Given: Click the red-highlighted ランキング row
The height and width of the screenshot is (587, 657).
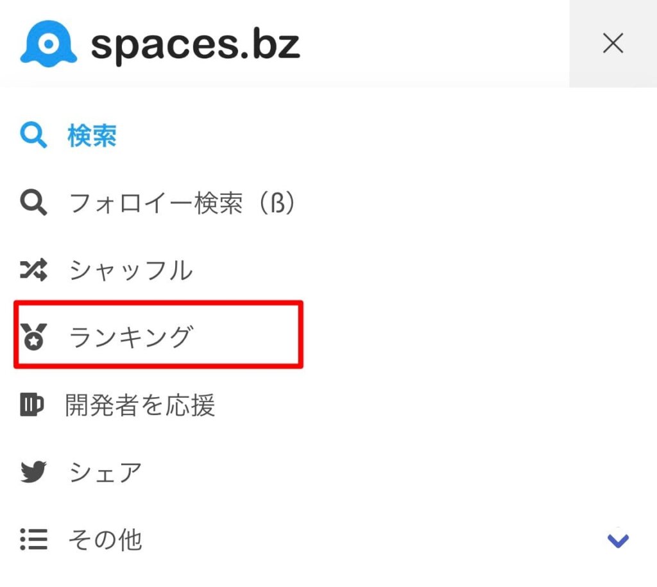Looking at the screenshot, I should pyautogui.click(x=158, y=335).
